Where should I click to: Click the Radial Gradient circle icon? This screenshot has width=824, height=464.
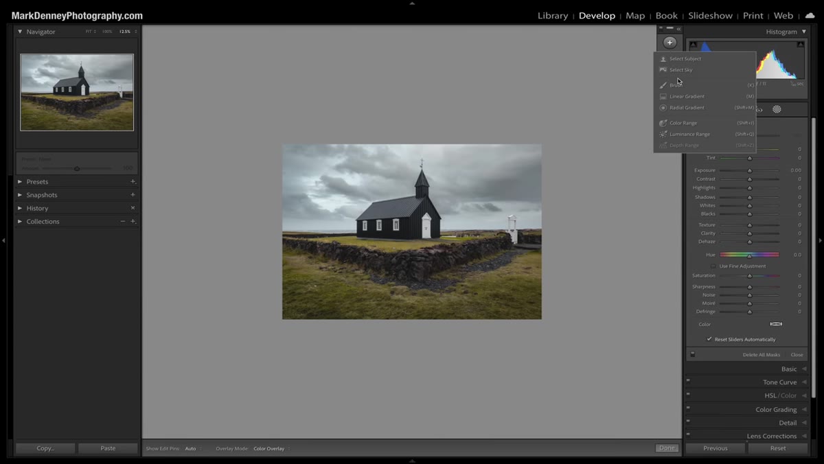point(663,108)
